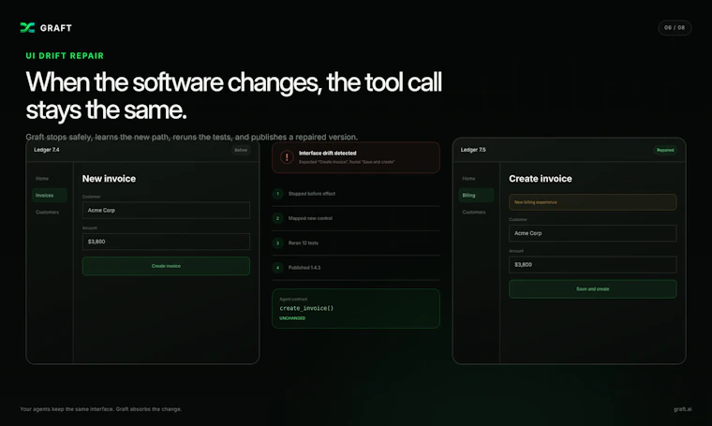Open Home in the Ledger 7.4 sidebar
The width and height of the screenshot is (712, 426).
coord(42,178)
